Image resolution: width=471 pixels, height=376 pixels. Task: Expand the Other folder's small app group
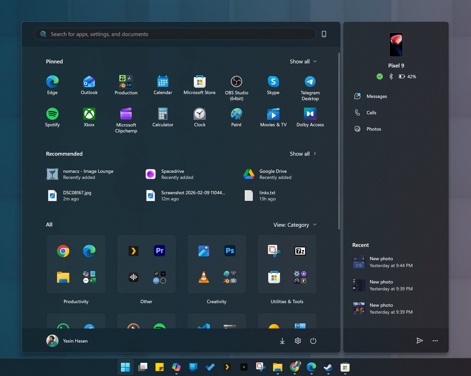click(160, 277)
